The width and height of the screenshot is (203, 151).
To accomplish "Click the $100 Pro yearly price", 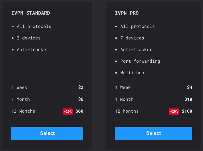I will tap(187, 111).
